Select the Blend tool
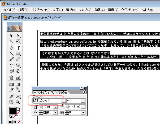 (x=18, y=90)
